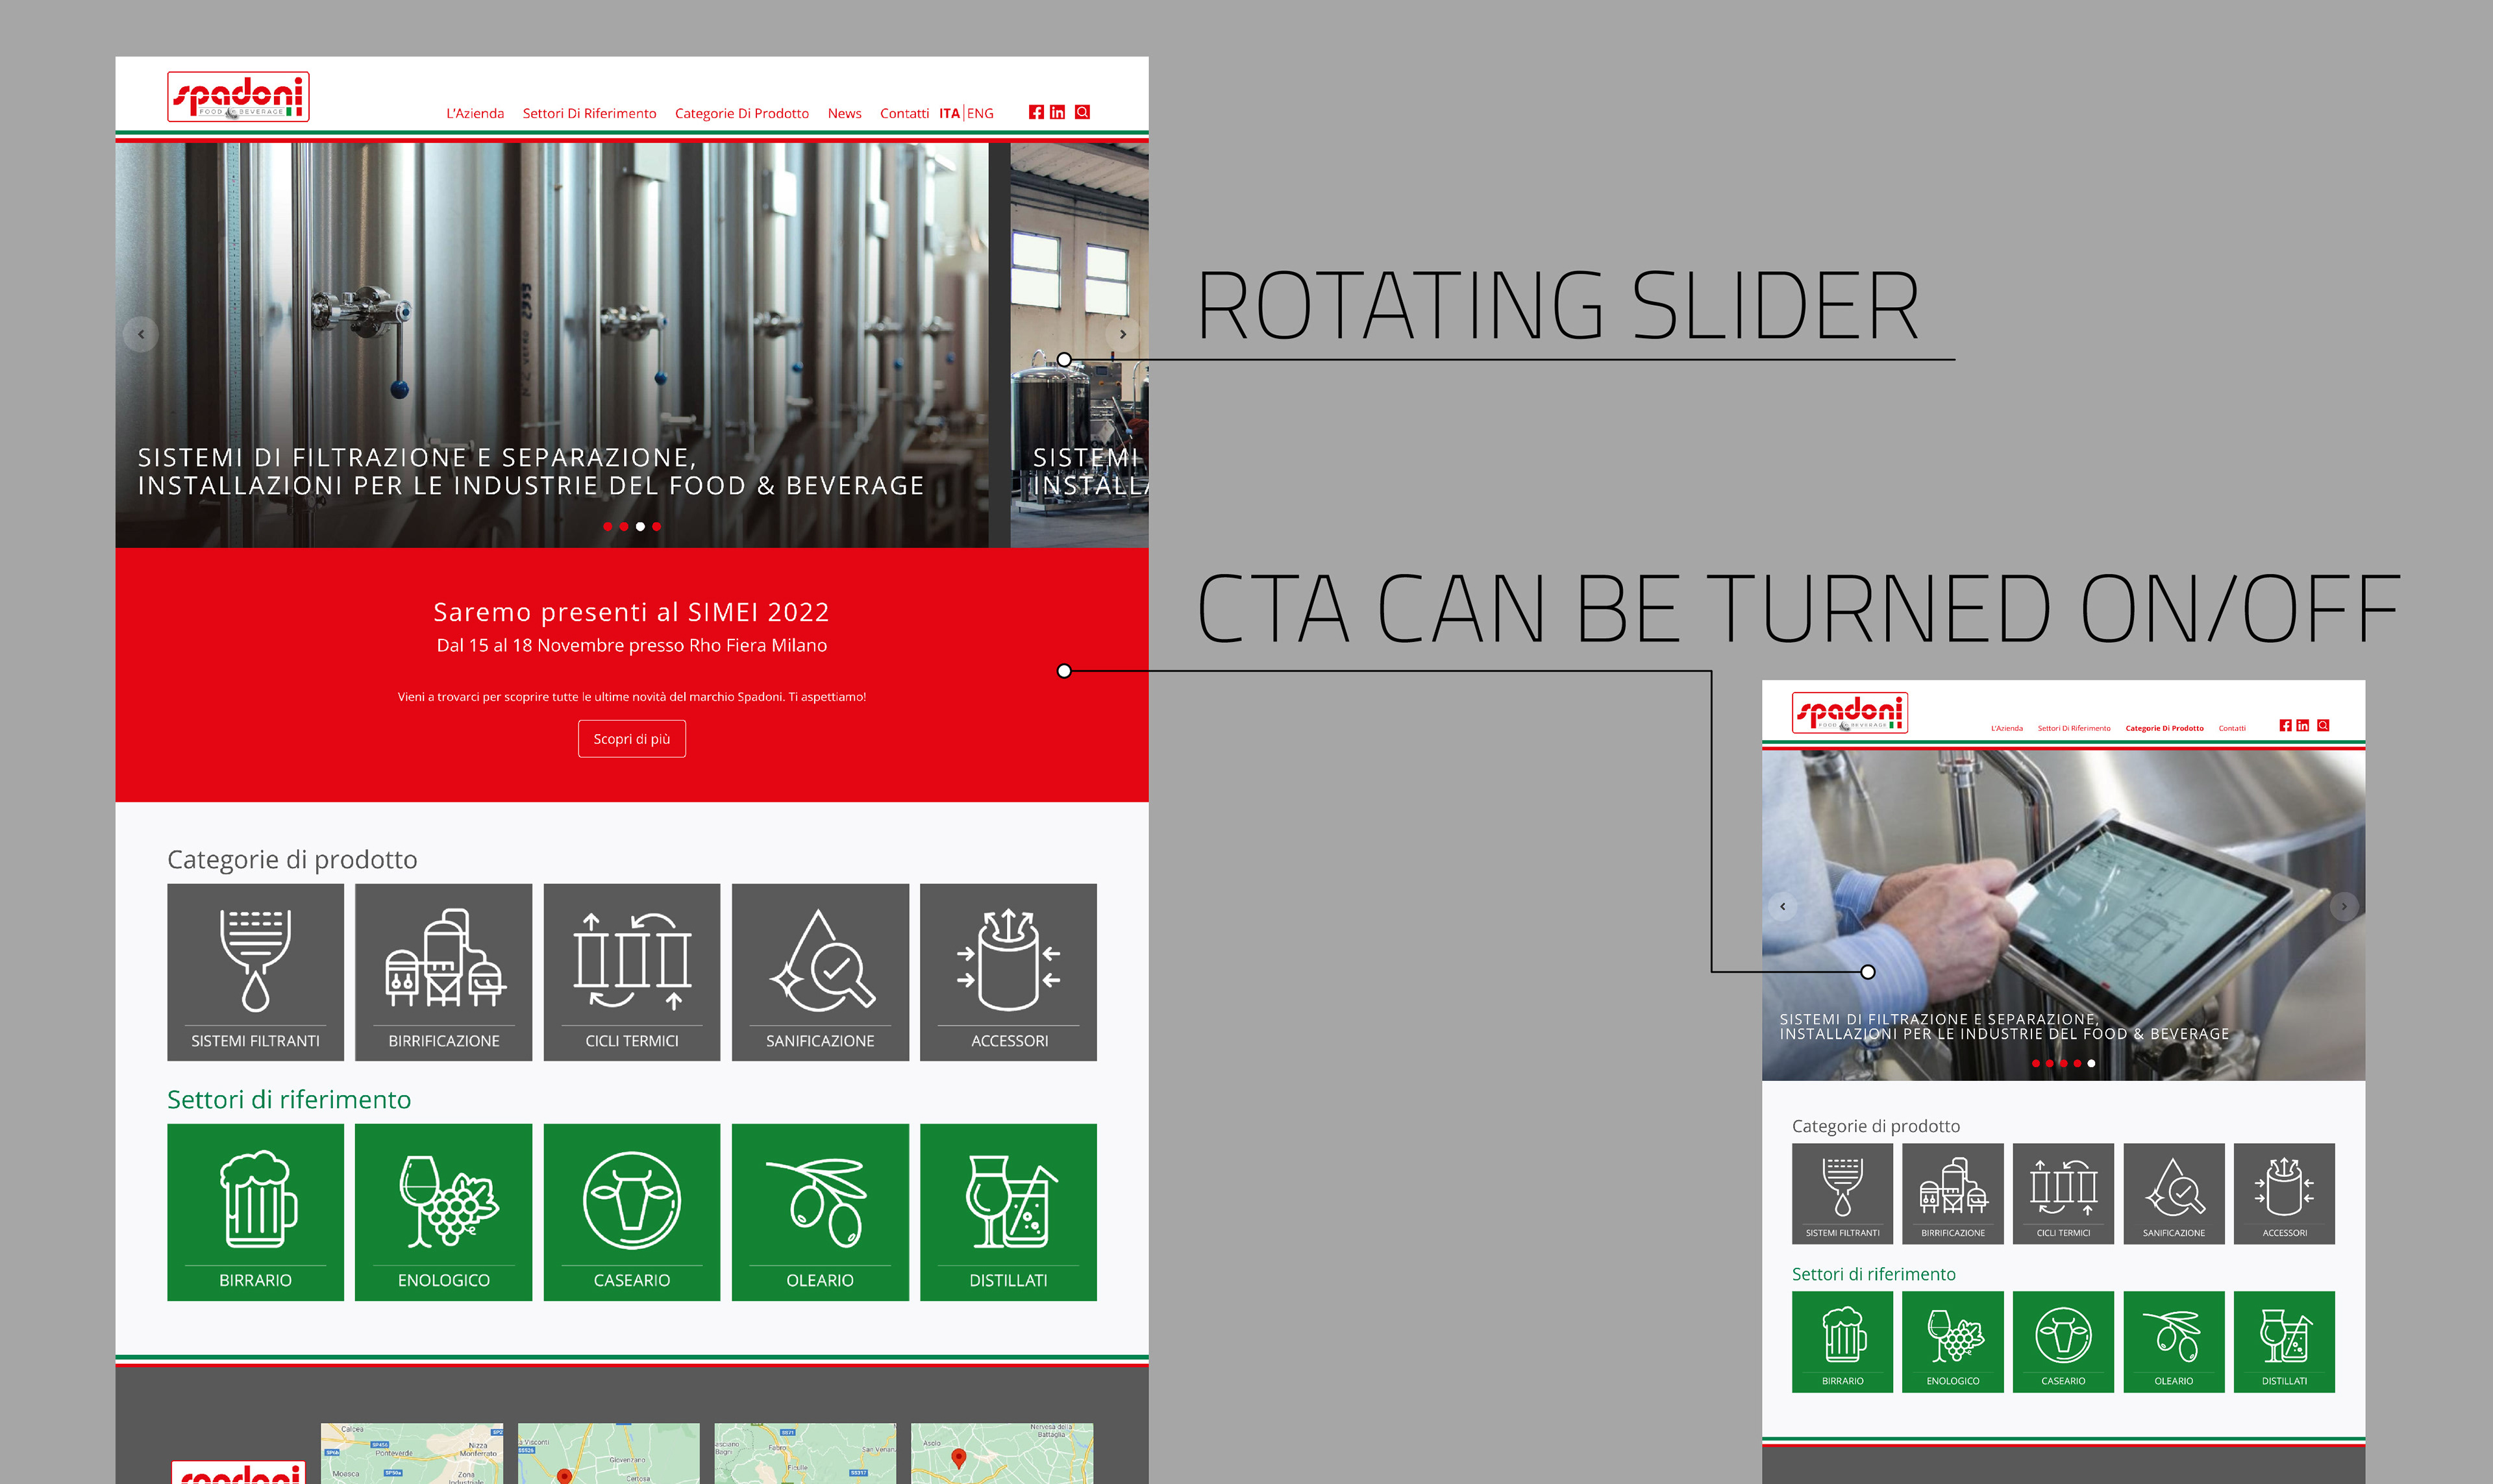
Task: Select the white slider pagination dot on large slider
Action: click(640, 526)
